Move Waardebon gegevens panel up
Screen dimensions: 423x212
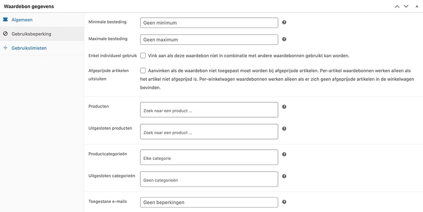pyautogui.click(x=397, y=7)
